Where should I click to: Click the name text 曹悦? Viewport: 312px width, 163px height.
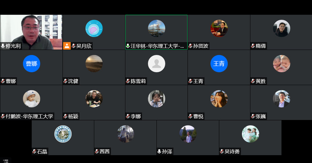198,116
